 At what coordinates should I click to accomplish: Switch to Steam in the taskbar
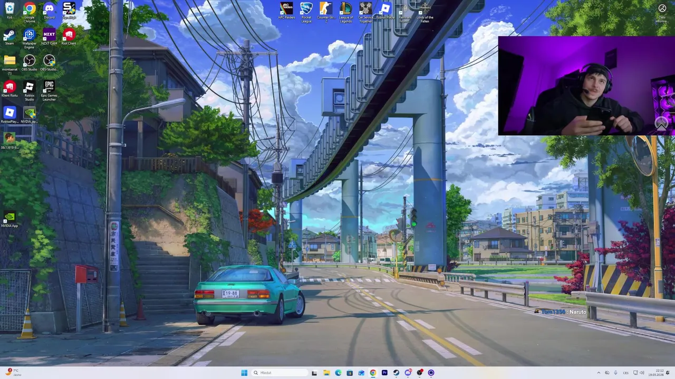396,373
